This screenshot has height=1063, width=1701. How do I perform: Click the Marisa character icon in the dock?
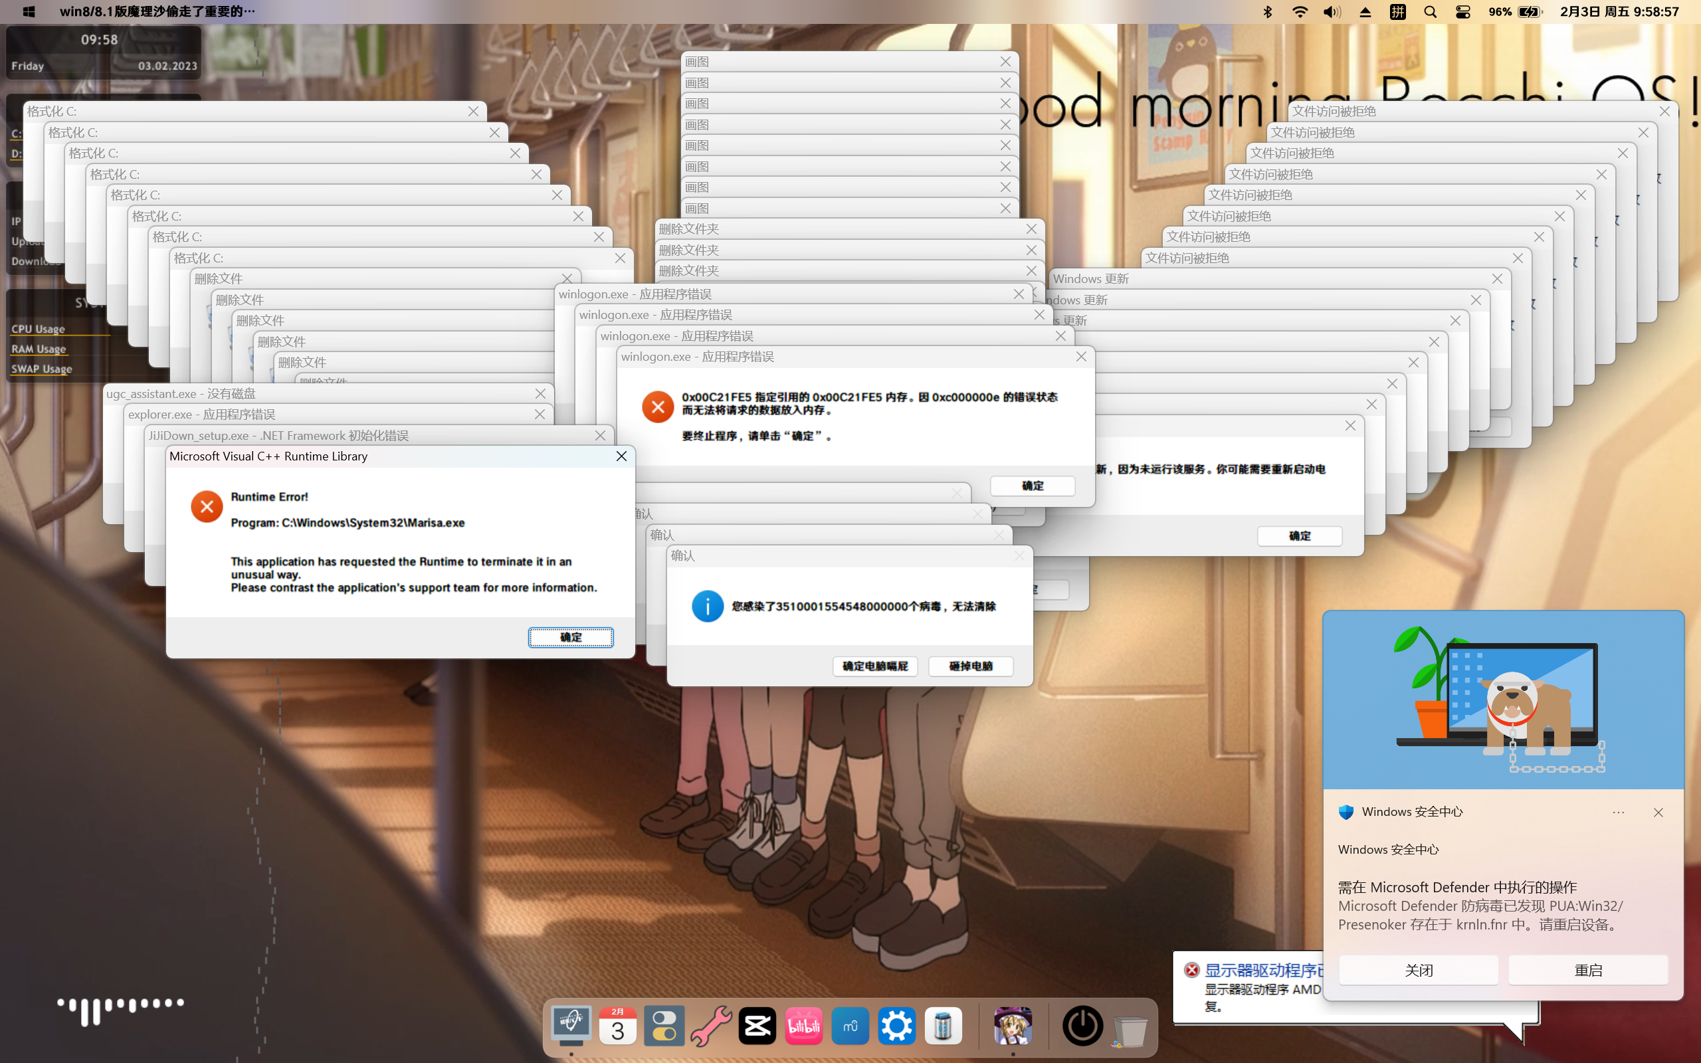[x=1013, y=1026]
